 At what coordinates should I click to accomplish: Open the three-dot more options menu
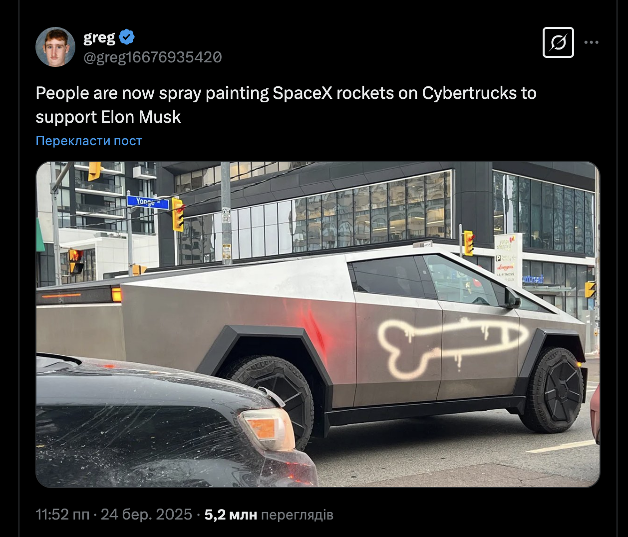[591, 42]
